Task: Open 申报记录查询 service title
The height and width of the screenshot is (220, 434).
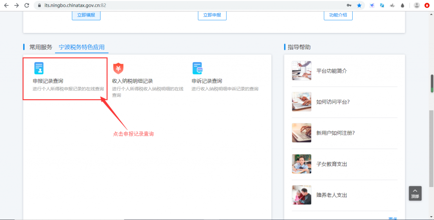Action: 48,81
